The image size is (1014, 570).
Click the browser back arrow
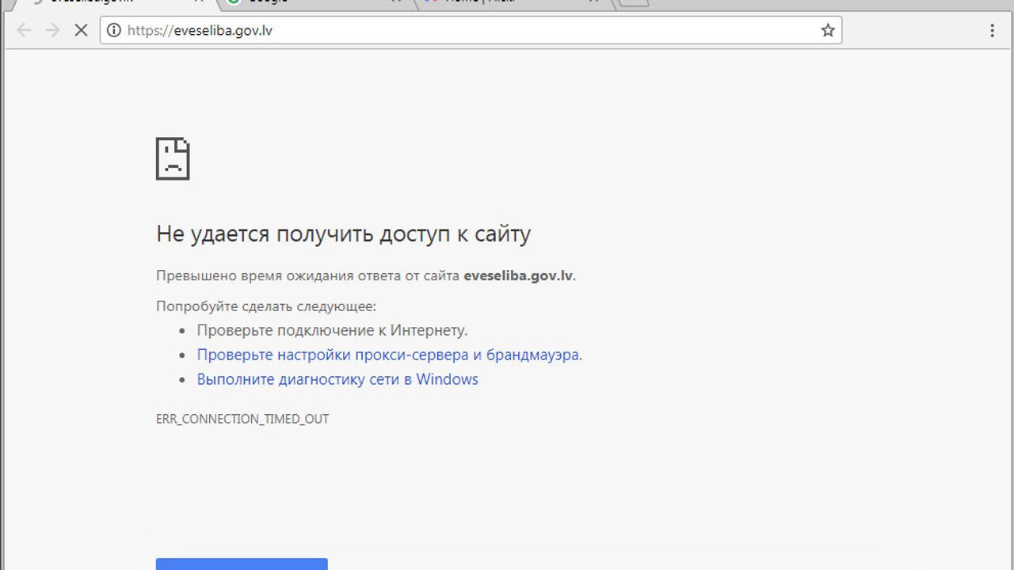[x=24, y=31]
